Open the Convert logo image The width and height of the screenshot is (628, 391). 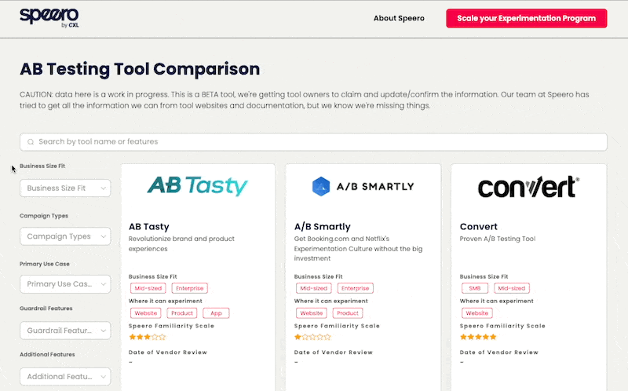[x=528, y=187]
